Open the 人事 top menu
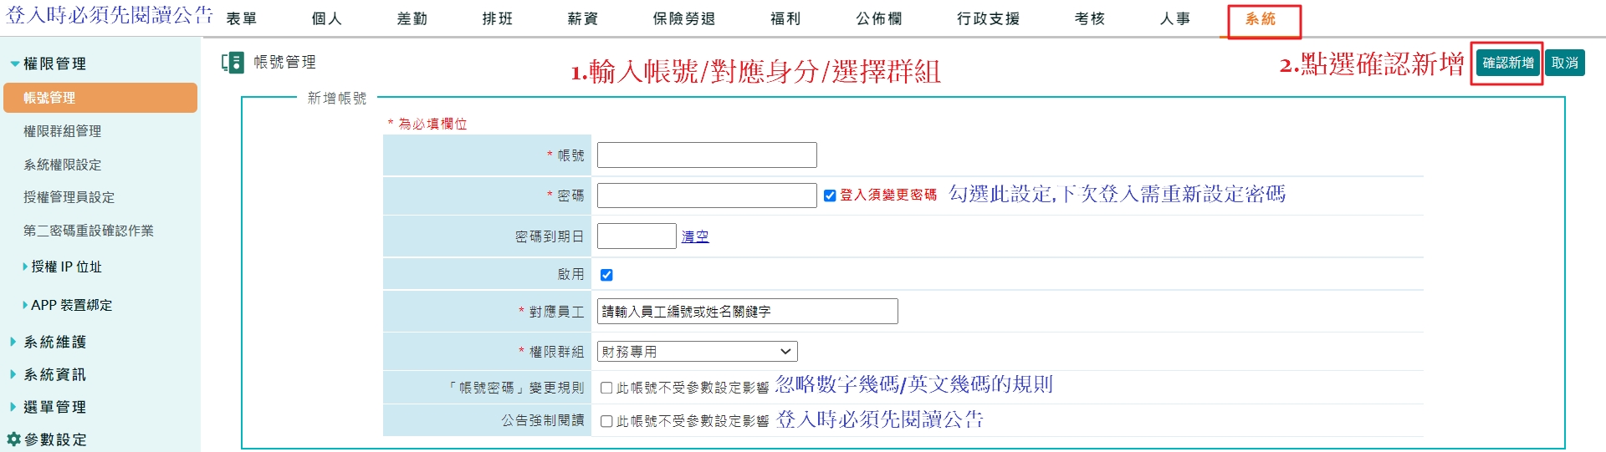 pyautogui.click(x=1175, y=18)
